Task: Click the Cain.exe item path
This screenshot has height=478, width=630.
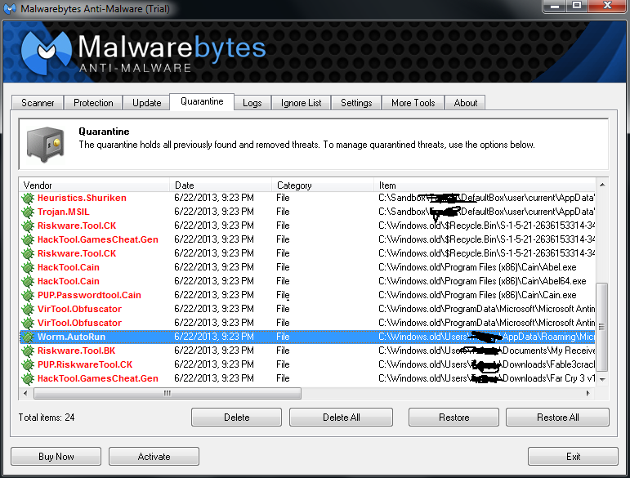Action: tap(477, 295)
